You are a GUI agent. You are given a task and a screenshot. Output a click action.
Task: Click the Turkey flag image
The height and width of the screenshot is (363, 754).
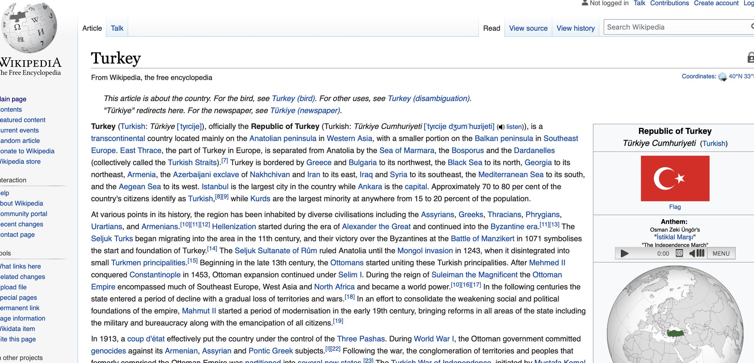(675, 178)
